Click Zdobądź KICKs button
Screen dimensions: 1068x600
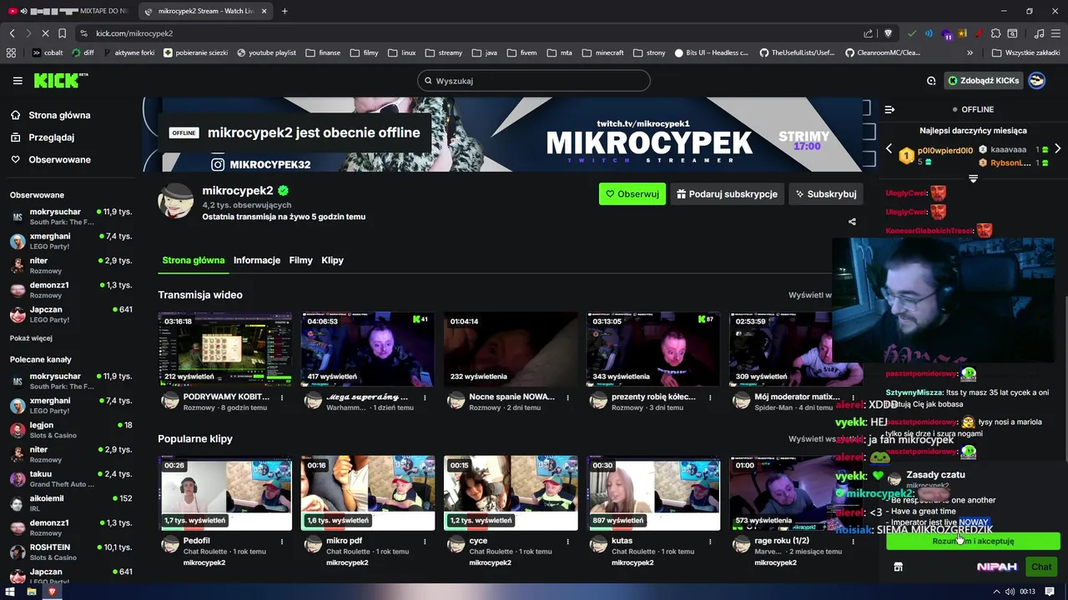[x=984, y=81]
